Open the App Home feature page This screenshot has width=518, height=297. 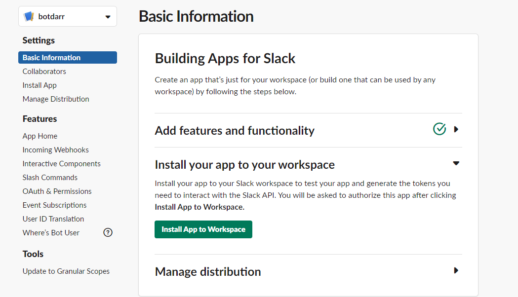pyautogui.click(x=40, y=136)
